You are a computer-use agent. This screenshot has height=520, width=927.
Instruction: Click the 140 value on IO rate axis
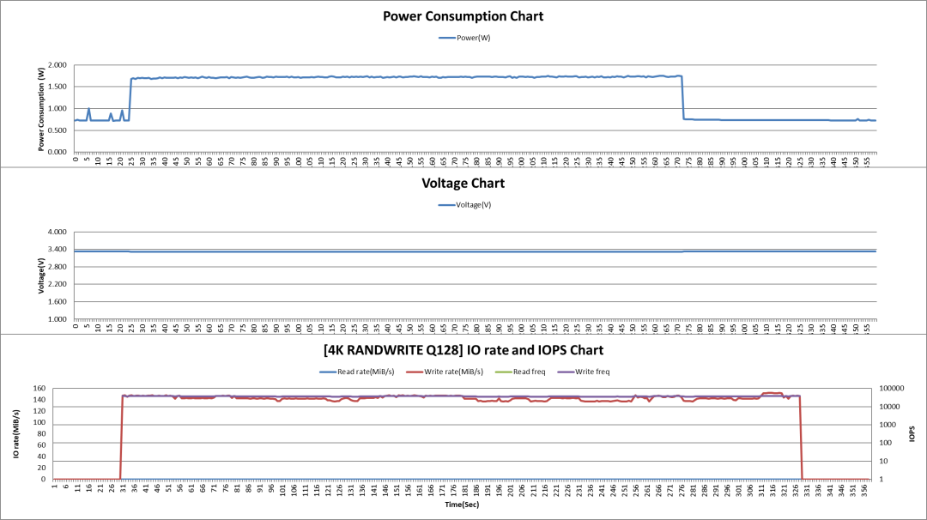(39, 400)
